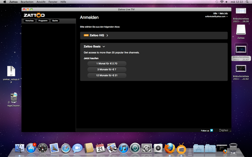This screenshot has height=157, width=252.
Task: Open the Apple menu
Action: (5, 2)
